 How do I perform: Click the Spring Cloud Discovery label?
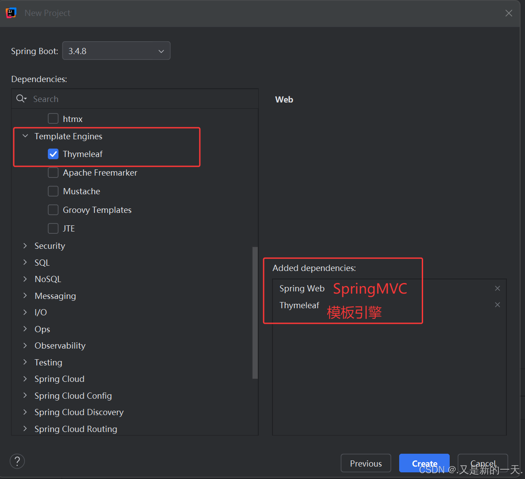[x=79, y=412]
